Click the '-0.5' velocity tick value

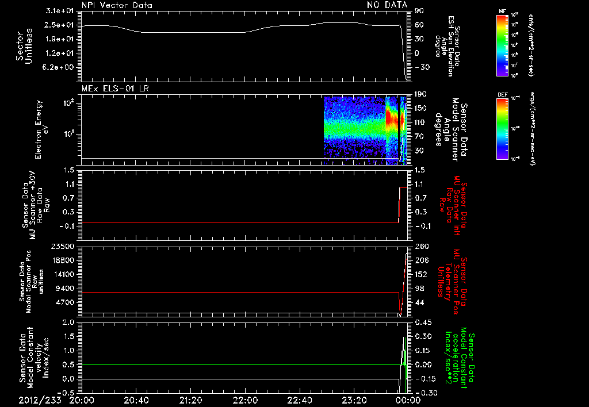point(66,393)
